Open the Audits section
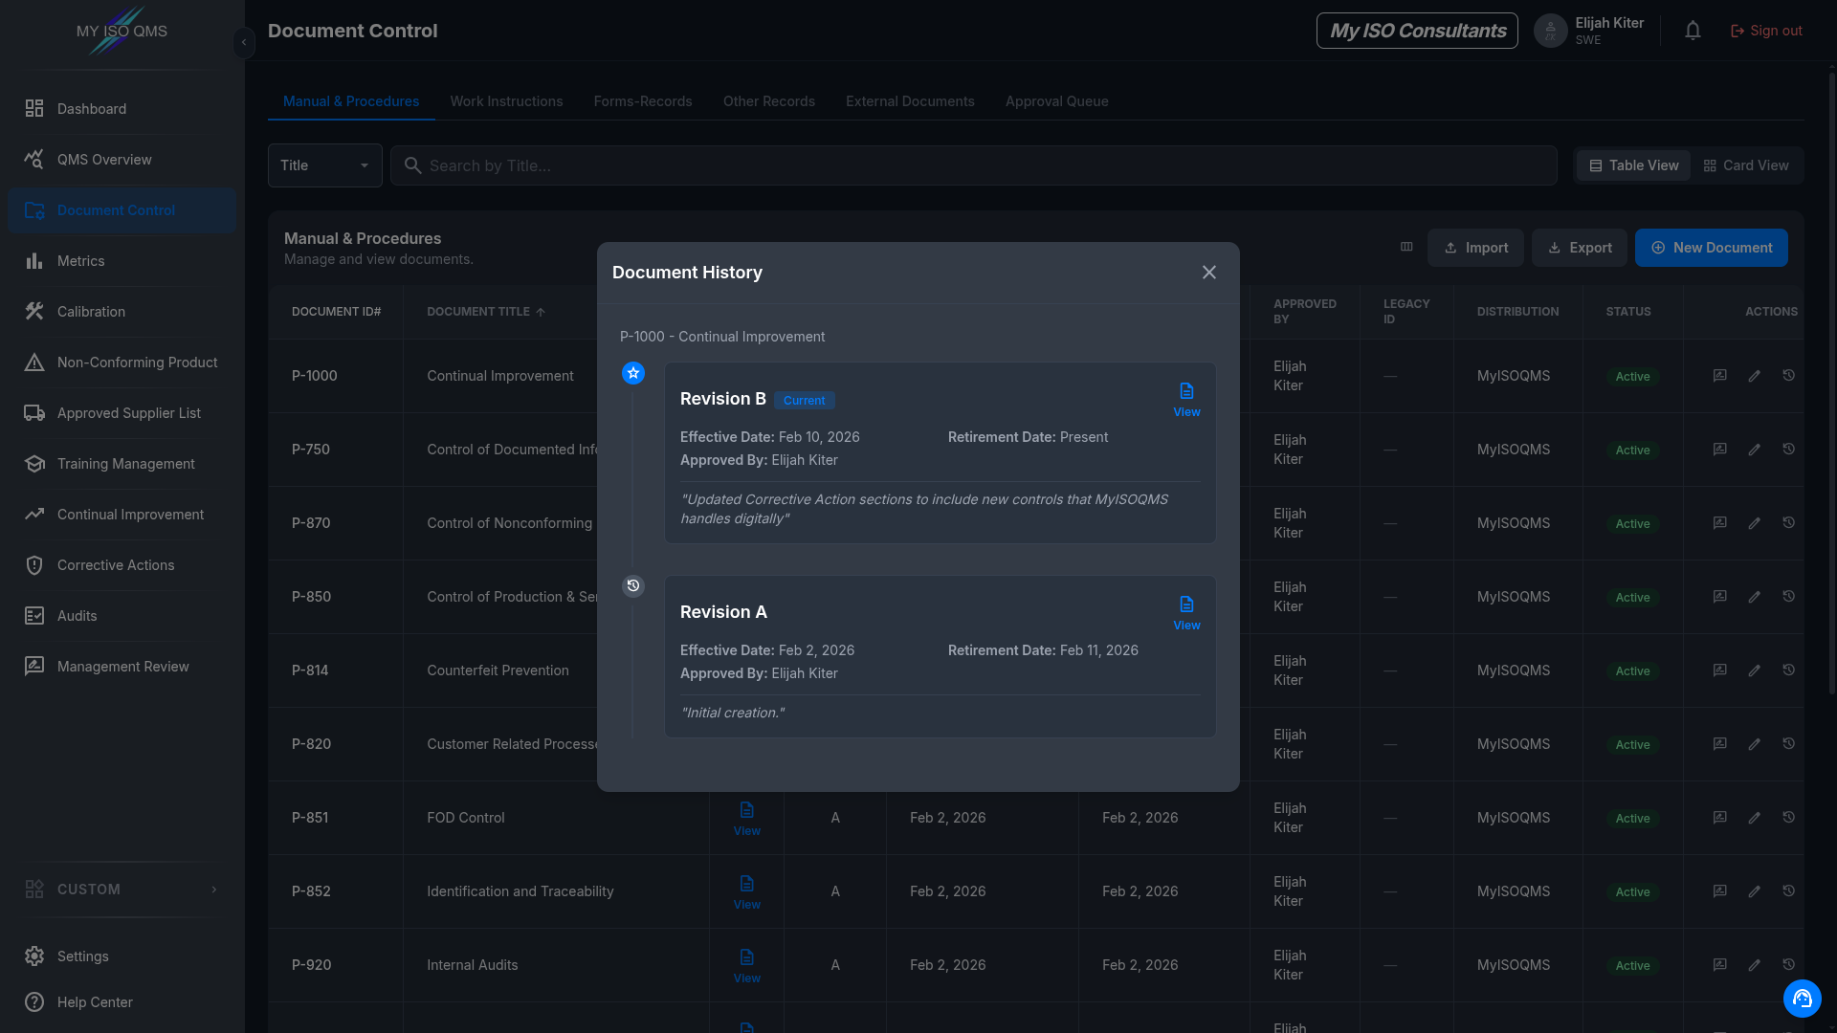1837x1033 pixels. (x=122, y=616)
